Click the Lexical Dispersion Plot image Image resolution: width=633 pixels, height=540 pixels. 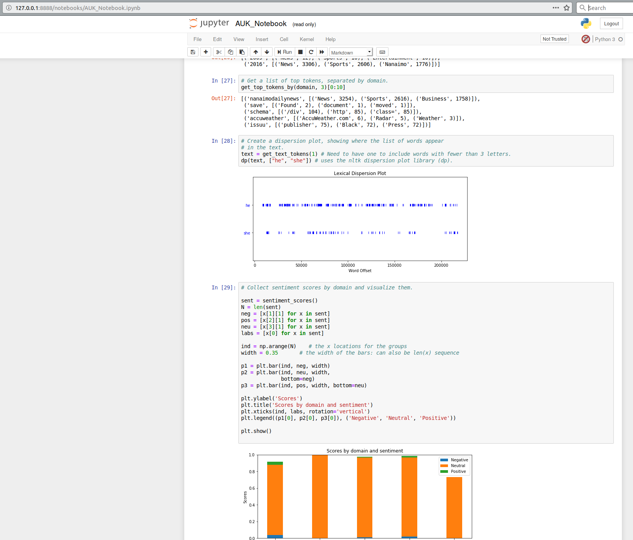356,222
